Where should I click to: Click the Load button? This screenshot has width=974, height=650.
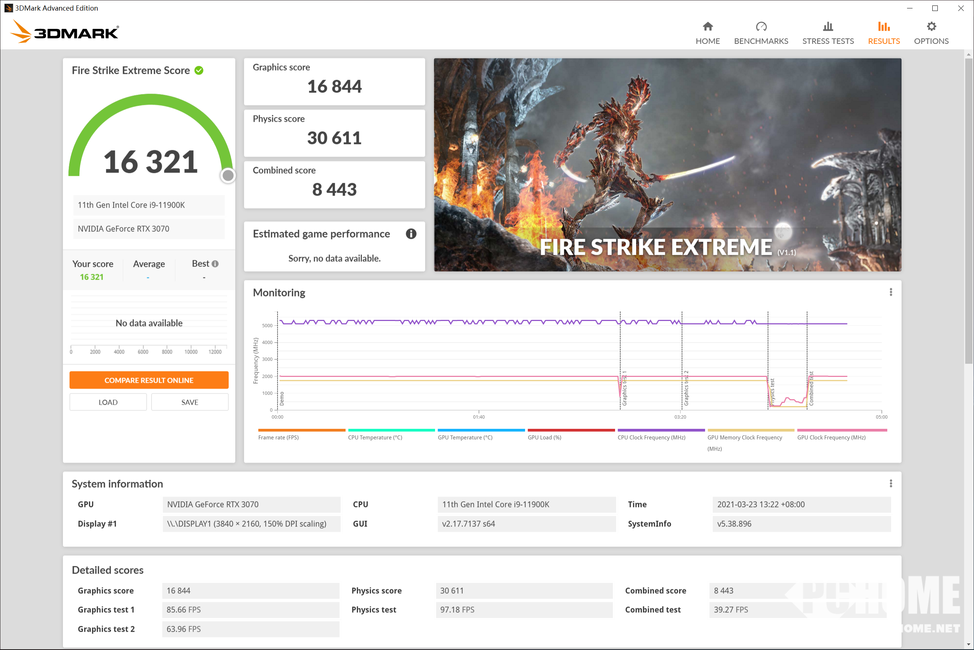click(x=108, y=402)
